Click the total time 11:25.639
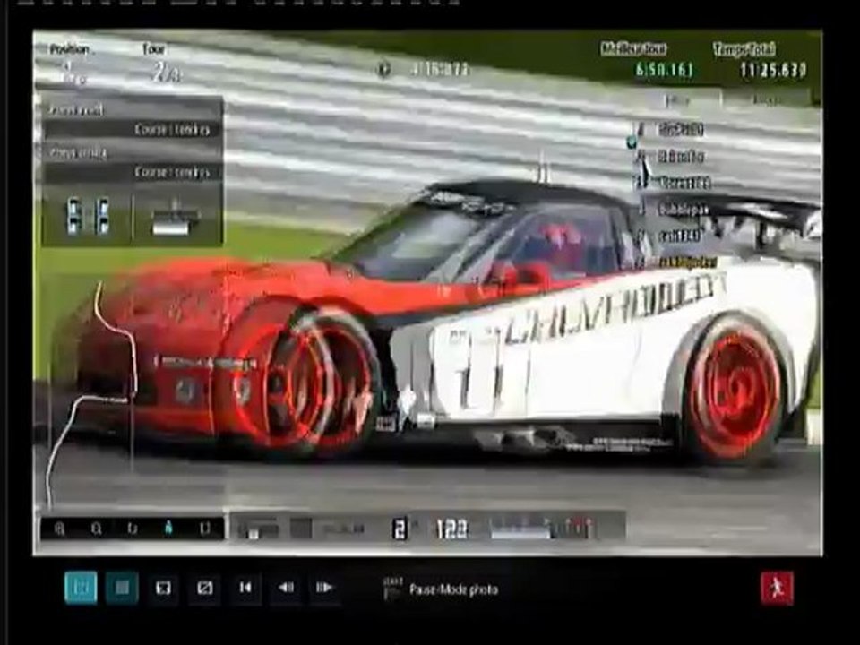The height and width of the screenshot is (645, 860). (x=773, y=70)
